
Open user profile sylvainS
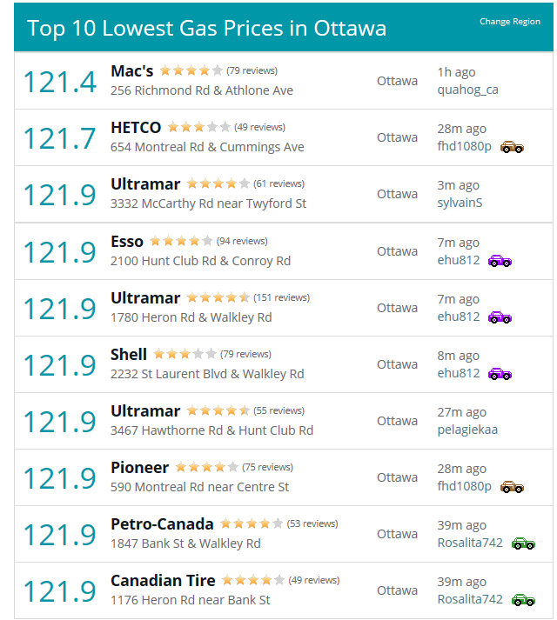pos(460,203)
